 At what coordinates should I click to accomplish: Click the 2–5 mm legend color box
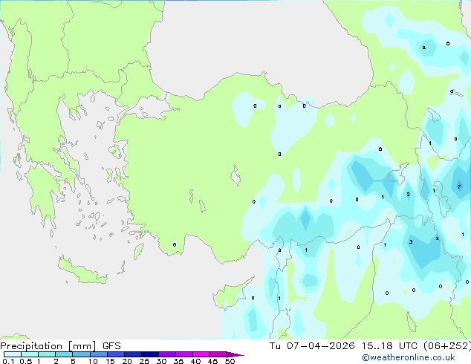coord(64,354)
